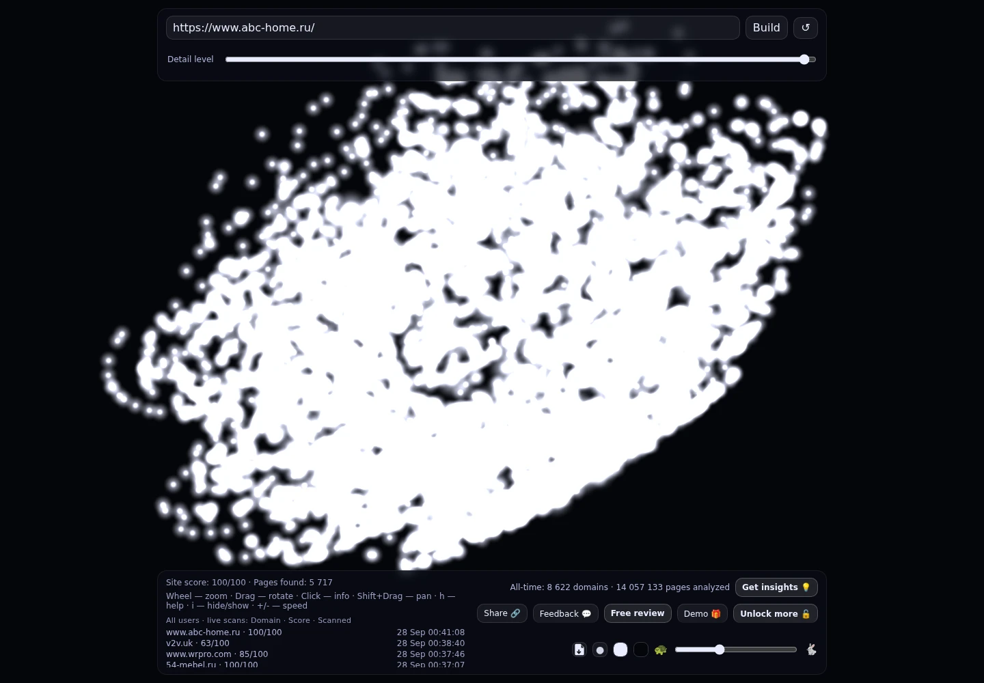This screenshot has width=984, height=683.
Task: Select the black color swatch
Action: (641, 650)
